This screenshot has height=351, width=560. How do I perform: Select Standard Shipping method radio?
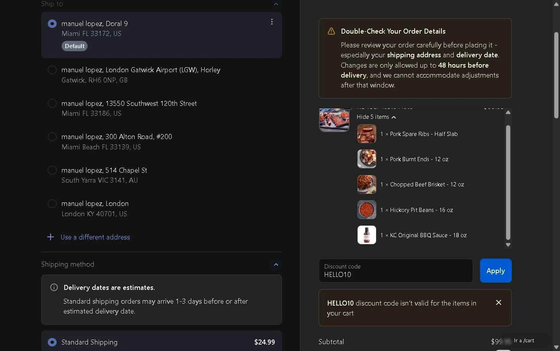(52, 342)
